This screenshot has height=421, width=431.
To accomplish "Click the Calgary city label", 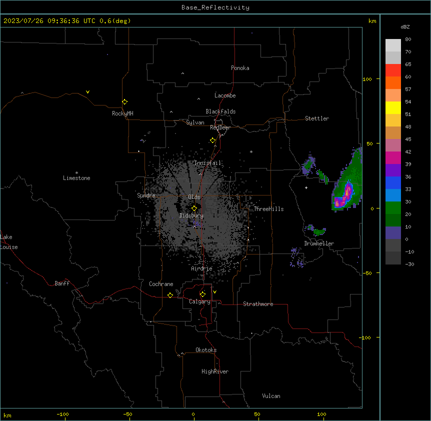I will [x=199, y=301].
